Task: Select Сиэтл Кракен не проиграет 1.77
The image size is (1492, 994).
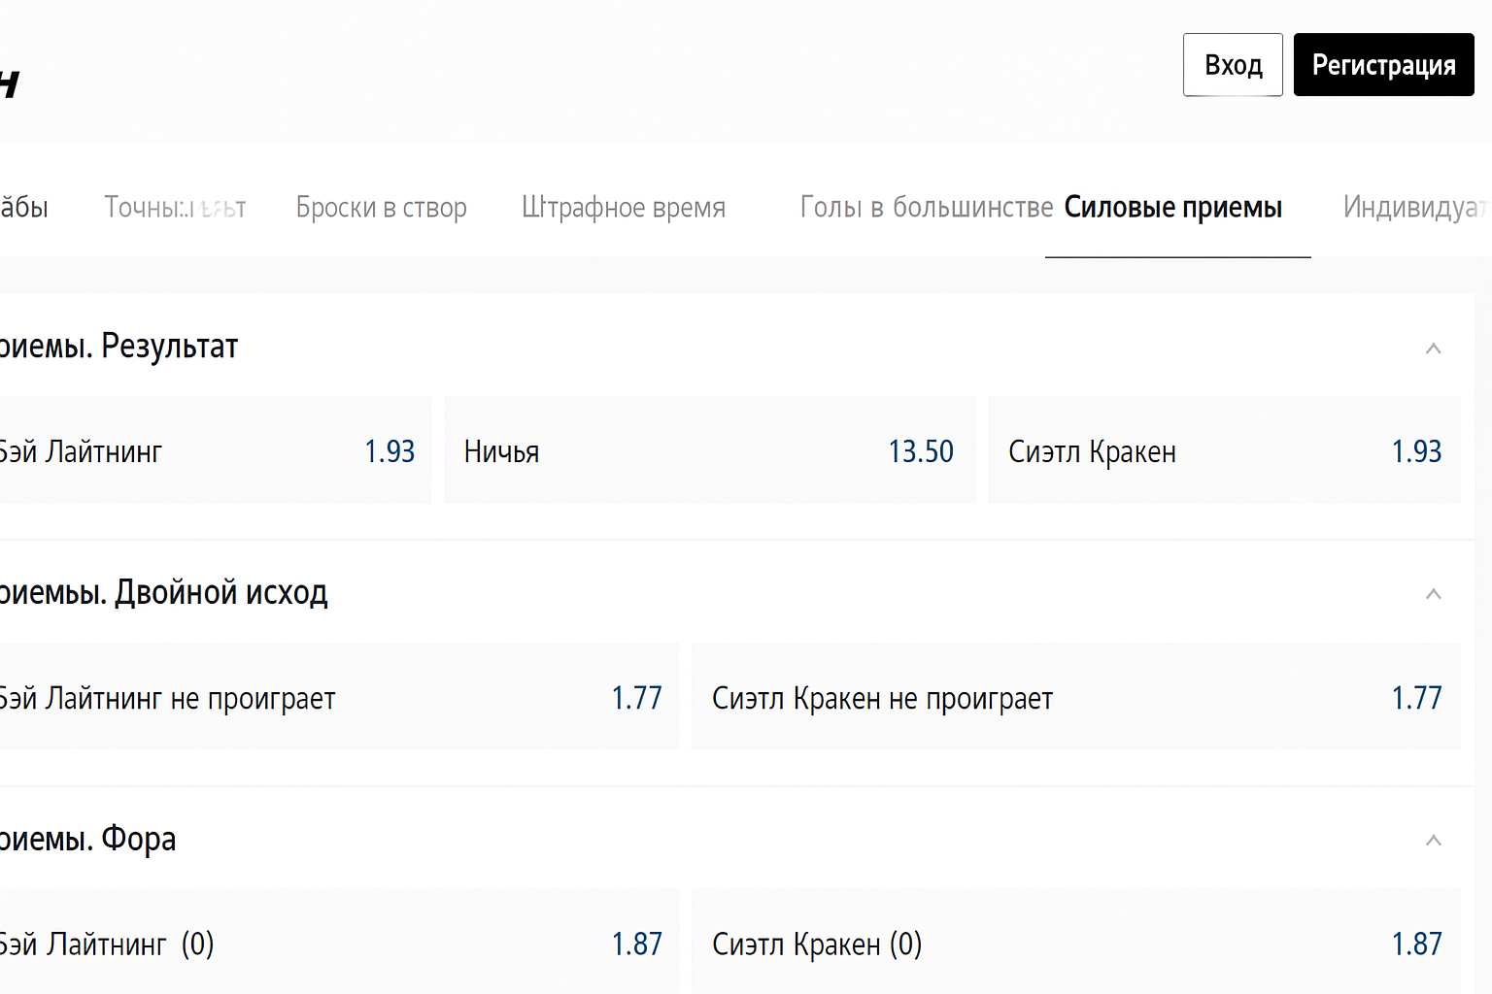Action: (1075, 698)
